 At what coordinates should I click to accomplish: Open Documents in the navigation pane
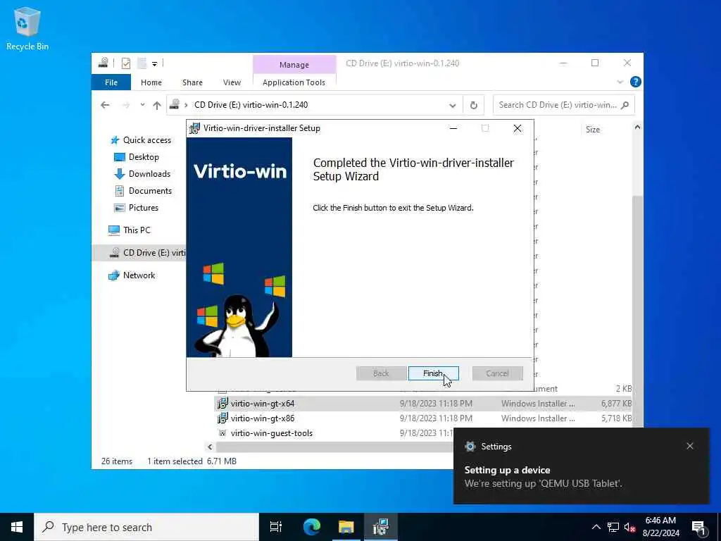coord(143,191)
